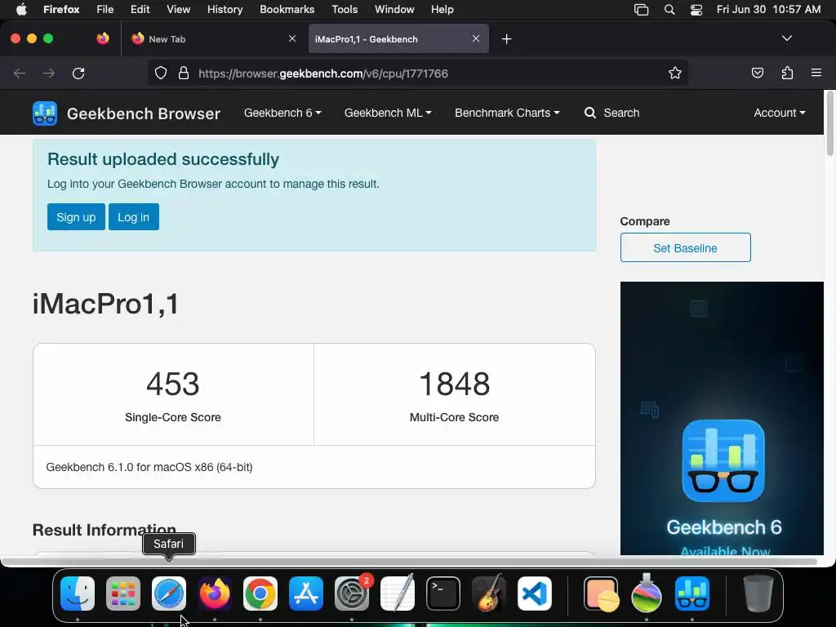Open Control Center in menu bar
This screenshot has width=836, height=627.
click(x=696, y=10)
